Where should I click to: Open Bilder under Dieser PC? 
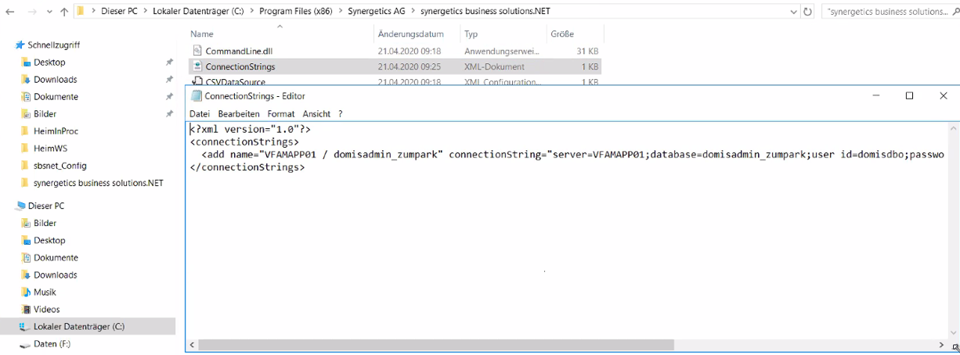coord(45,224)
